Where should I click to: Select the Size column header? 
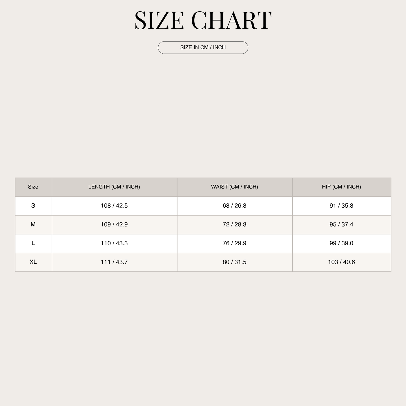[x=33, y=187]
